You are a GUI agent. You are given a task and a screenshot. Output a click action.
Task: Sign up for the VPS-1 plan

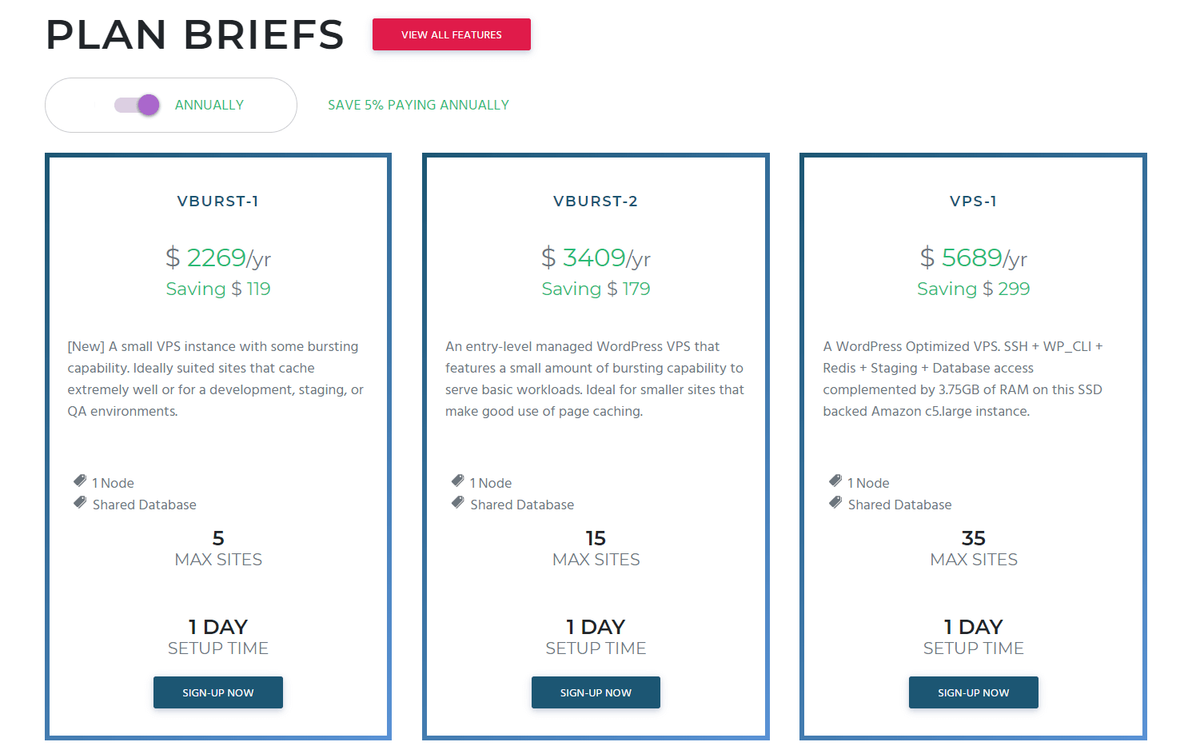tap(974, 692)
